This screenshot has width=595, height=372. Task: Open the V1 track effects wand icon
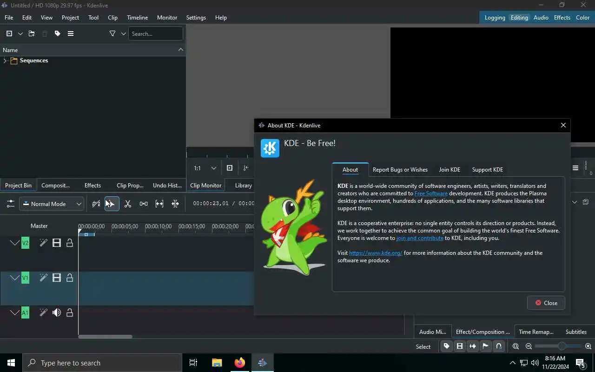[43, 278]
